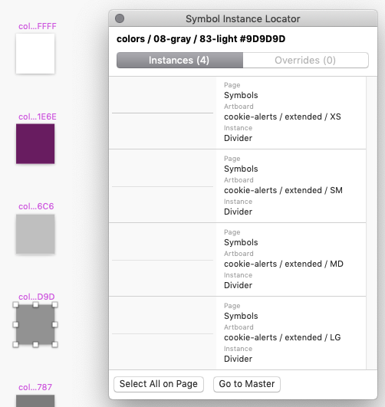
Task: Open the cookie-alerts / extended / LG instance
Action: coord(238,333)
